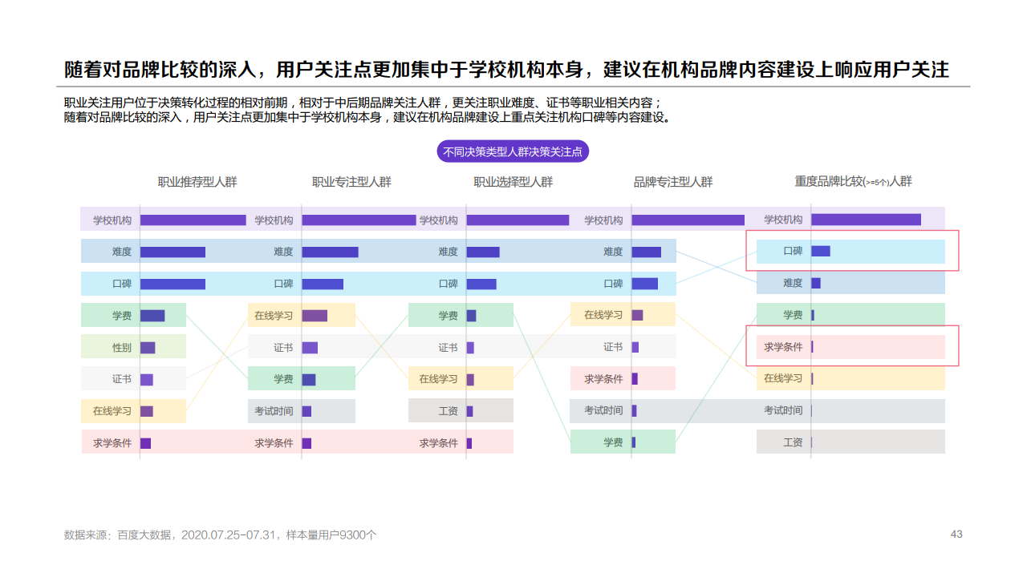
Task: Click the highlighted "口碑" row in the rightmost column
Action: pos(850,251)
